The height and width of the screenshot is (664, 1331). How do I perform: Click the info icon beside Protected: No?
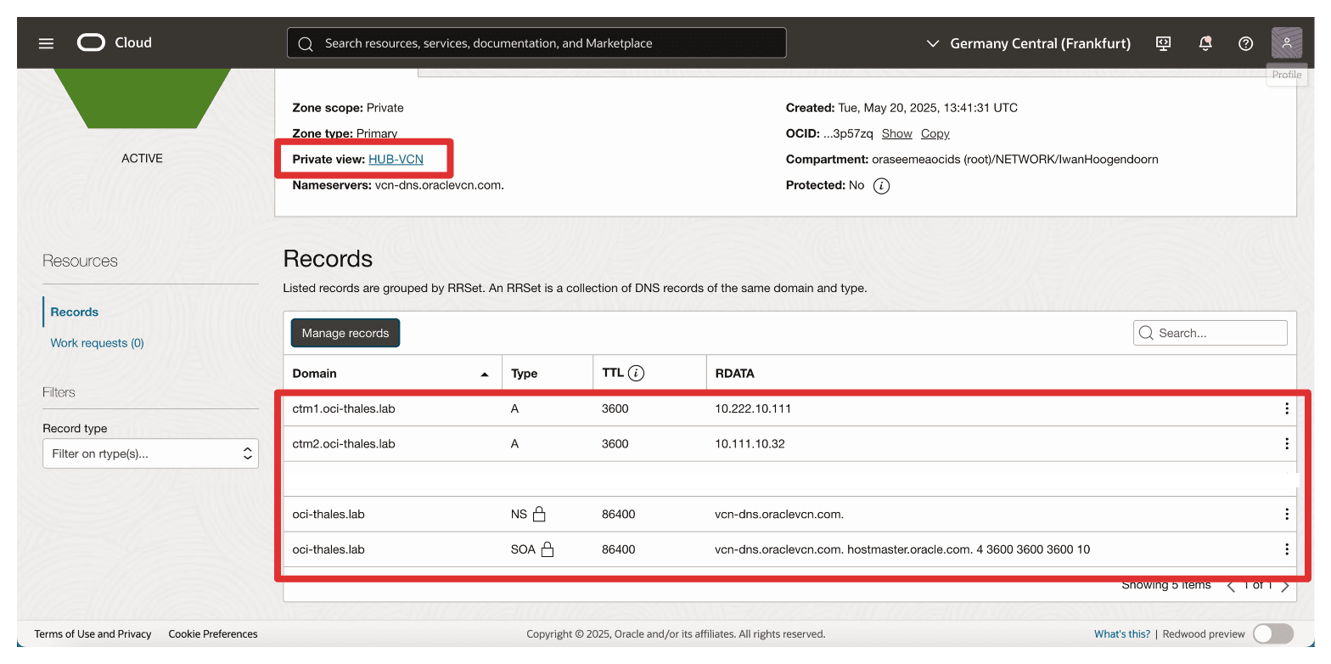[882, 186]
